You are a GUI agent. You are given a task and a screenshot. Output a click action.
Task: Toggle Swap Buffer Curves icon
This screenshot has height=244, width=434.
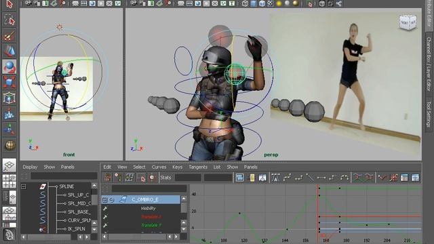click(x=369, y=178)
